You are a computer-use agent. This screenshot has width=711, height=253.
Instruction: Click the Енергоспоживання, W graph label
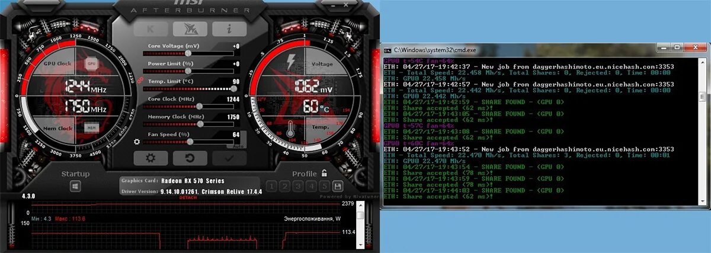[313, 219]
